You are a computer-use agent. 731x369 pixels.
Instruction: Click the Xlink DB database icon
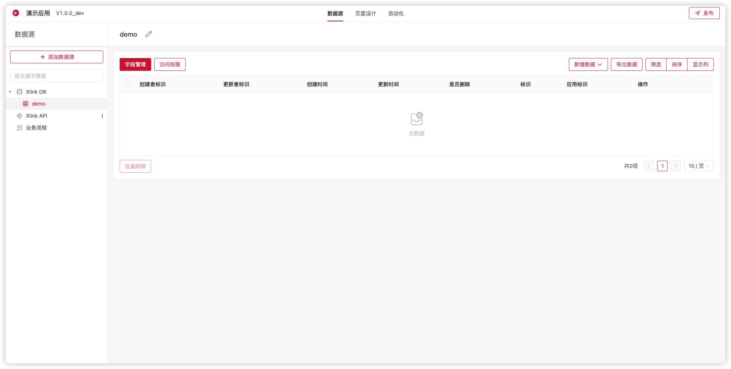tap(20, 92)
